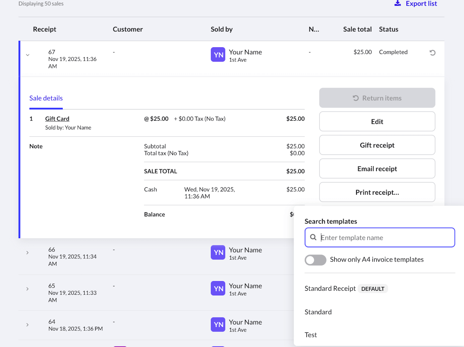Click the magnifier icon in template search

coord(313,237)
